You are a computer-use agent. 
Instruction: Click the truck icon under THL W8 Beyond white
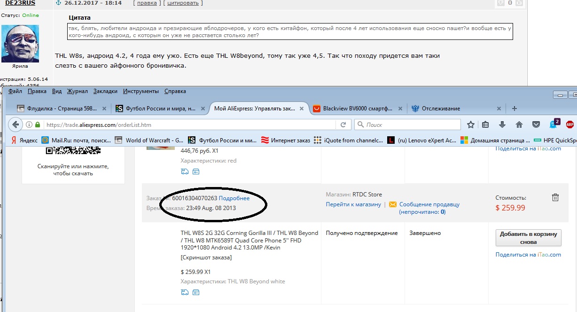pyautogui.click(x=185, y=293)
